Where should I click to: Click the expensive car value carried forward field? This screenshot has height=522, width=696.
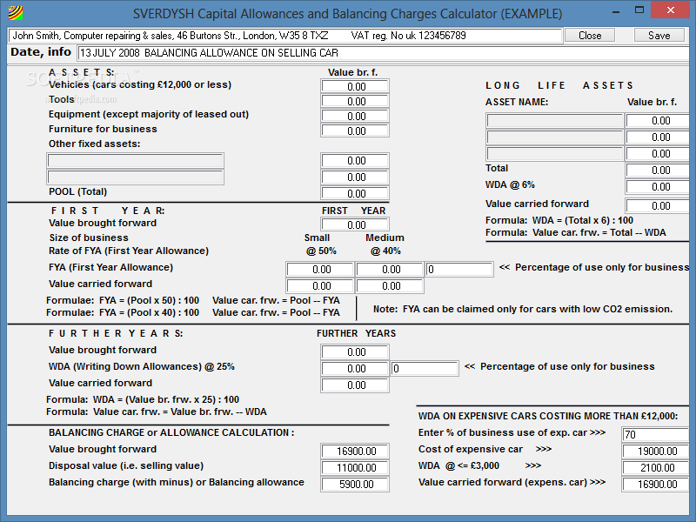tap(656, 484)
